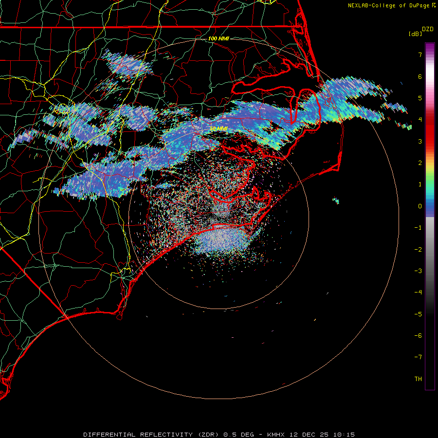
Task: Click the color scale value -5
Action: click(418, 314)
